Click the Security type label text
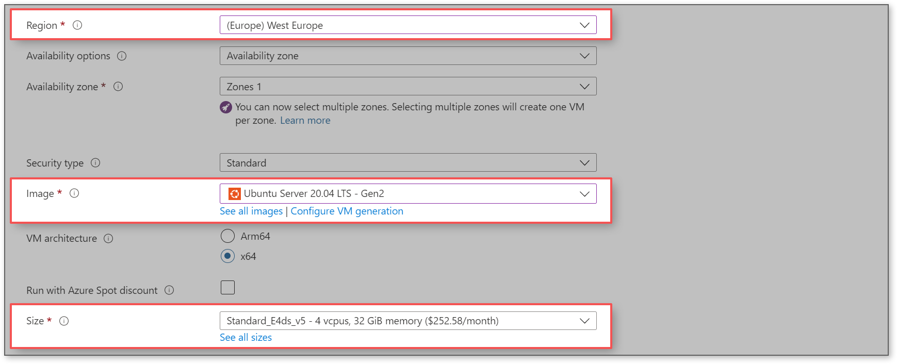897x364 pixels. click(55, 163)
